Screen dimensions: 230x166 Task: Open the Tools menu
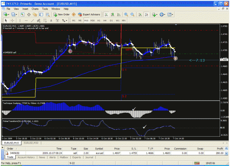tap(45, 9)
